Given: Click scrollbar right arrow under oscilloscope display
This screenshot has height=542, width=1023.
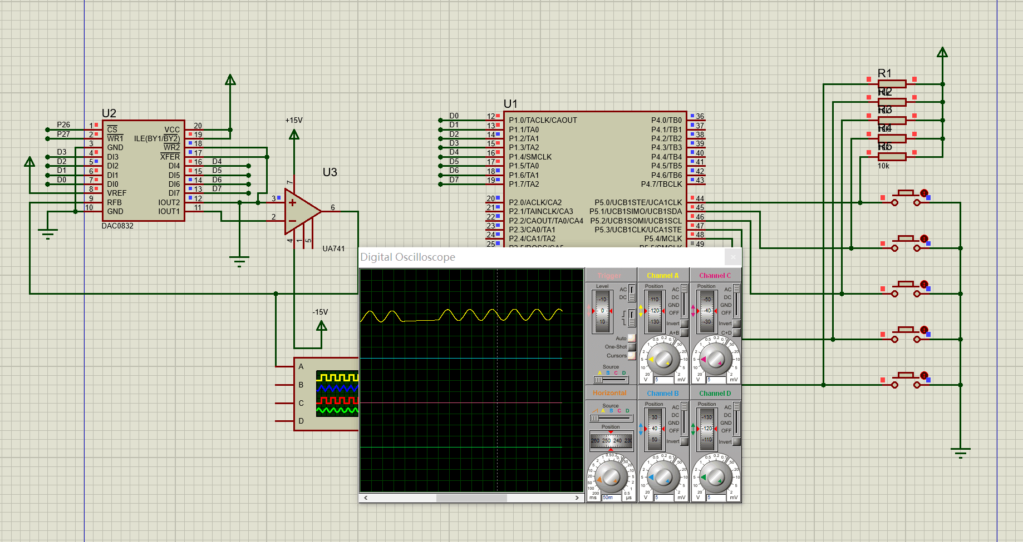Looking at the screenshot, I should point(577,498).
